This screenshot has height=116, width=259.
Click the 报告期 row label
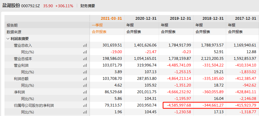[x=12, y=25]
